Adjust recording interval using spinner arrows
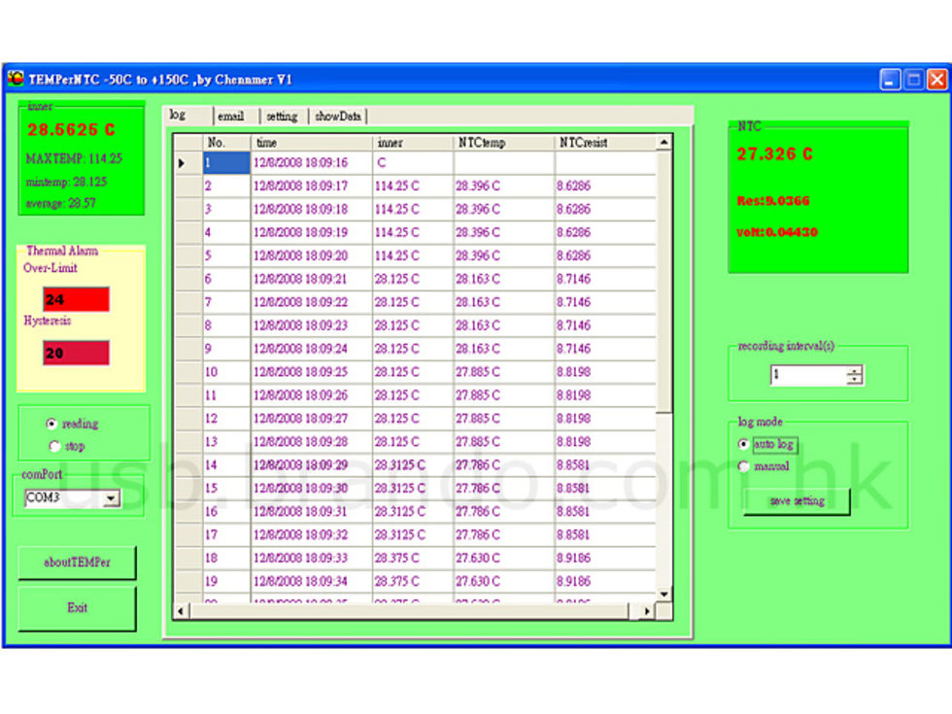 (854, 375)
